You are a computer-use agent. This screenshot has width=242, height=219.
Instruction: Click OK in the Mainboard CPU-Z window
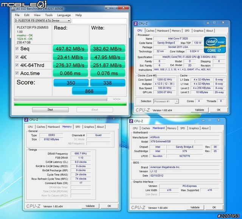(x=214, y=207)
